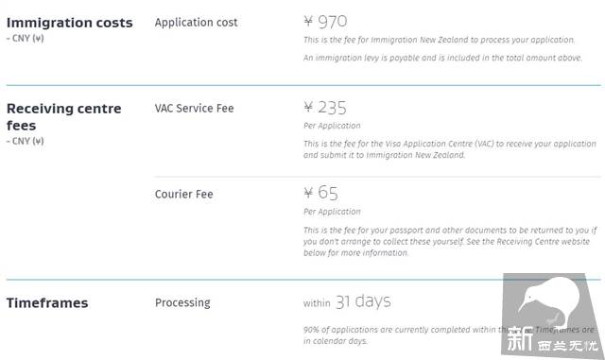Select the Application cost label

(196, 23)
